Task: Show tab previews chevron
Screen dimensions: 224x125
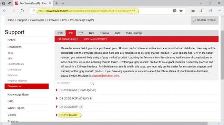Action: point(63,3)
